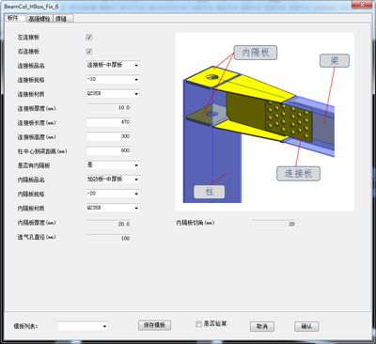Click the 透气孔直径(mm) label

click(37, 237)
